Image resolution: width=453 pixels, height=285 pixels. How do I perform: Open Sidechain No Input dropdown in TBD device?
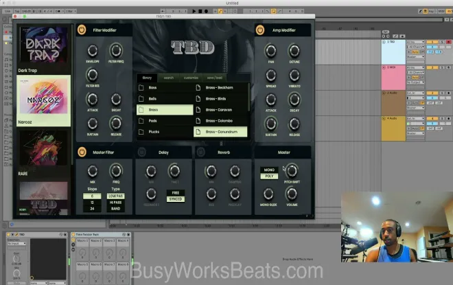pos(16,244)
